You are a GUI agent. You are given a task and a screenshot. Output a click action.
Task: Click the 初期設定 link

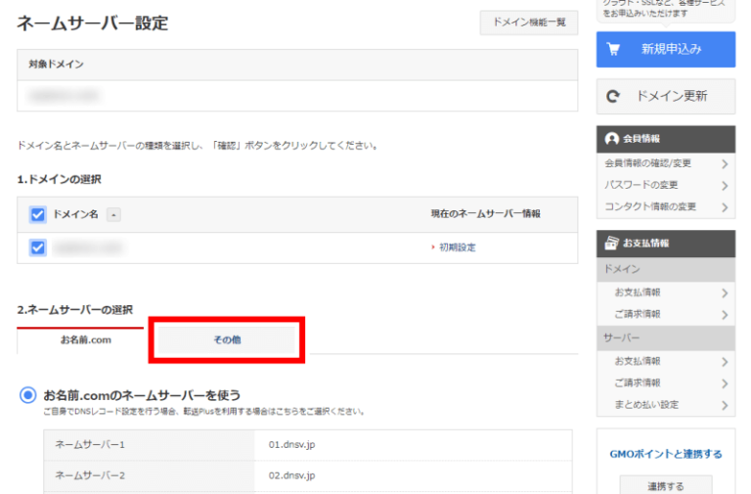tap(457, 247)
